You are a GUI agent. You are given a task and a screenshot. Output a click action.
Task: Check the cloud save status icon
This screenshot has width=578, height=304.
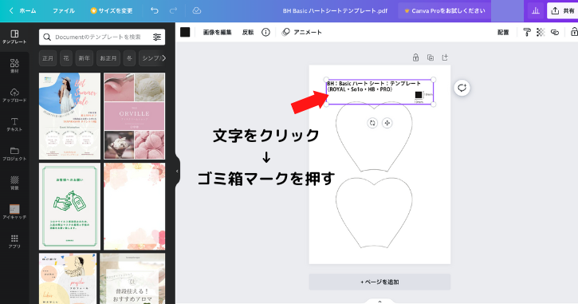pos(197,10)
